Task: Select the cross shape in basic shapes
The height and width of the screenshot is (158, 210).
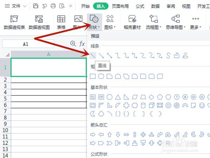Action: pyautogui.click(x=126, y=105)
